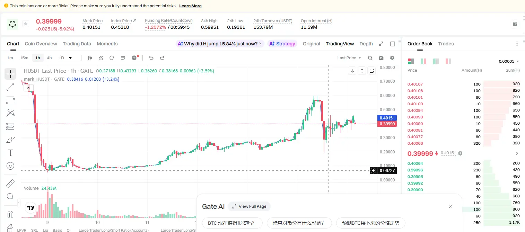The image size is (525, 232).
Task: Open the Trading Data tab
Action: pos(77,44)
